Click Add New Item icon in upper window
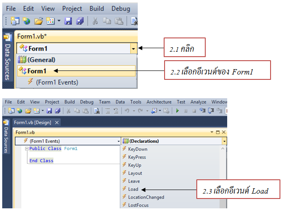This screenshot has width=288, height=211. point(51,21)
